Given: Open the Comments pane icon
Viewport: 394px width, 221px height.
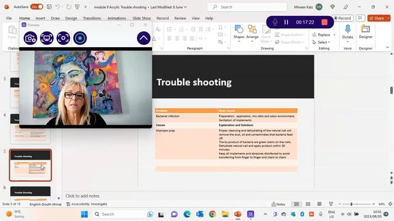Looking at the screenshot, I should coord(360,18).
